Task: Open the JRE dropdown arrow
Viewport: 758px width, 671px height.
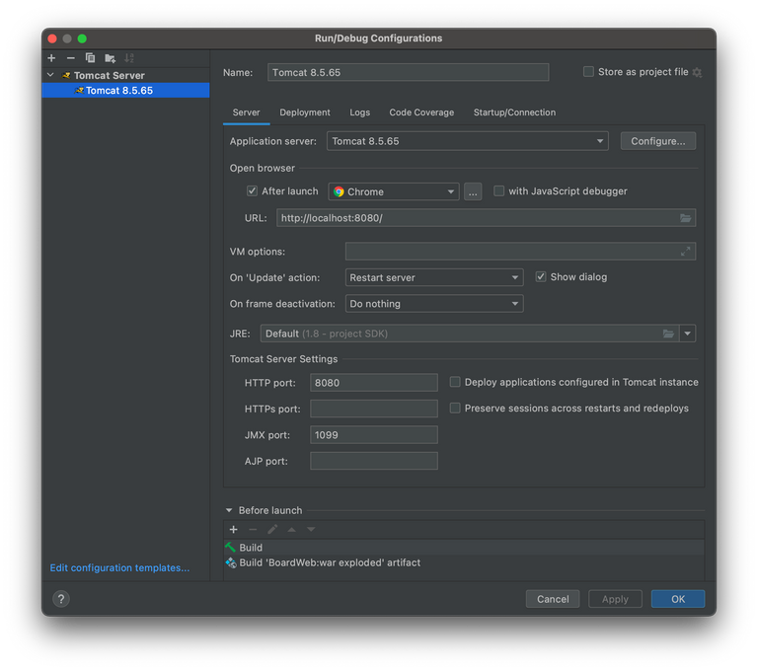Action: pos(687,334)
